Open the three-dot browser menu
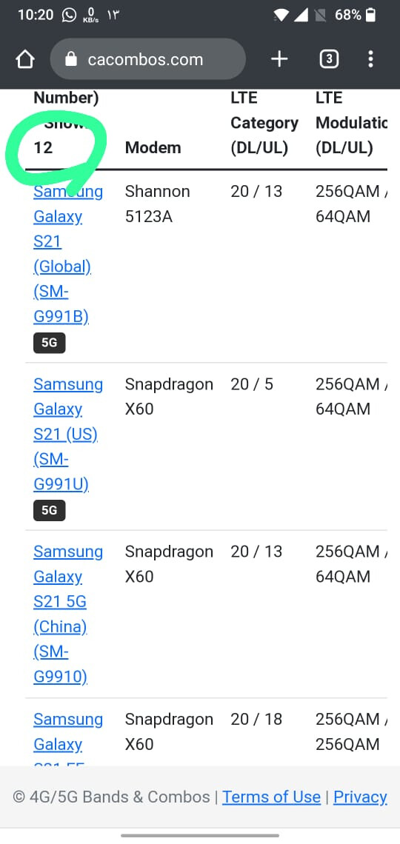Viewport: 400px width, 844px height. tap(370, 59)
